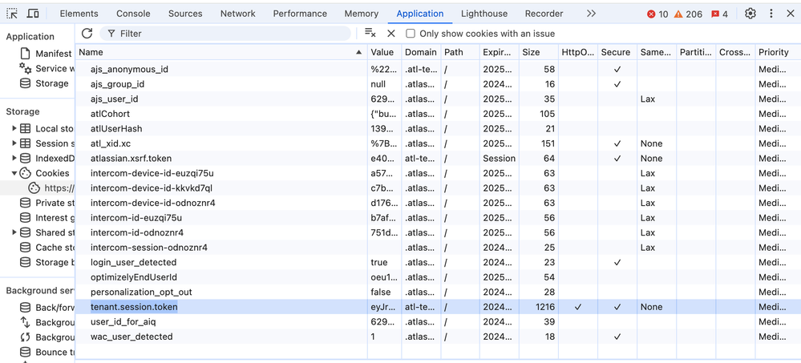The height and width of the screenshot is (363, 801).
Task: Refresh the cookies table
Action: click(x=87, y=33)
